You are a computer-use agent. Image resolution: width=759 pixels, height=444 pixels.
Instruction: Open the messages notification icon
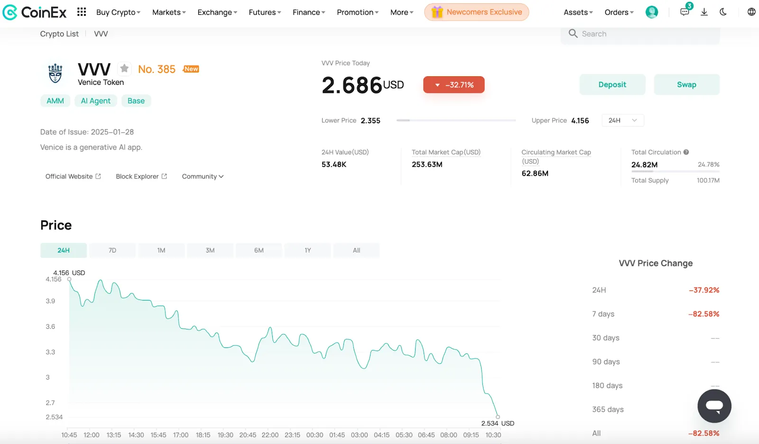(685, 12)
